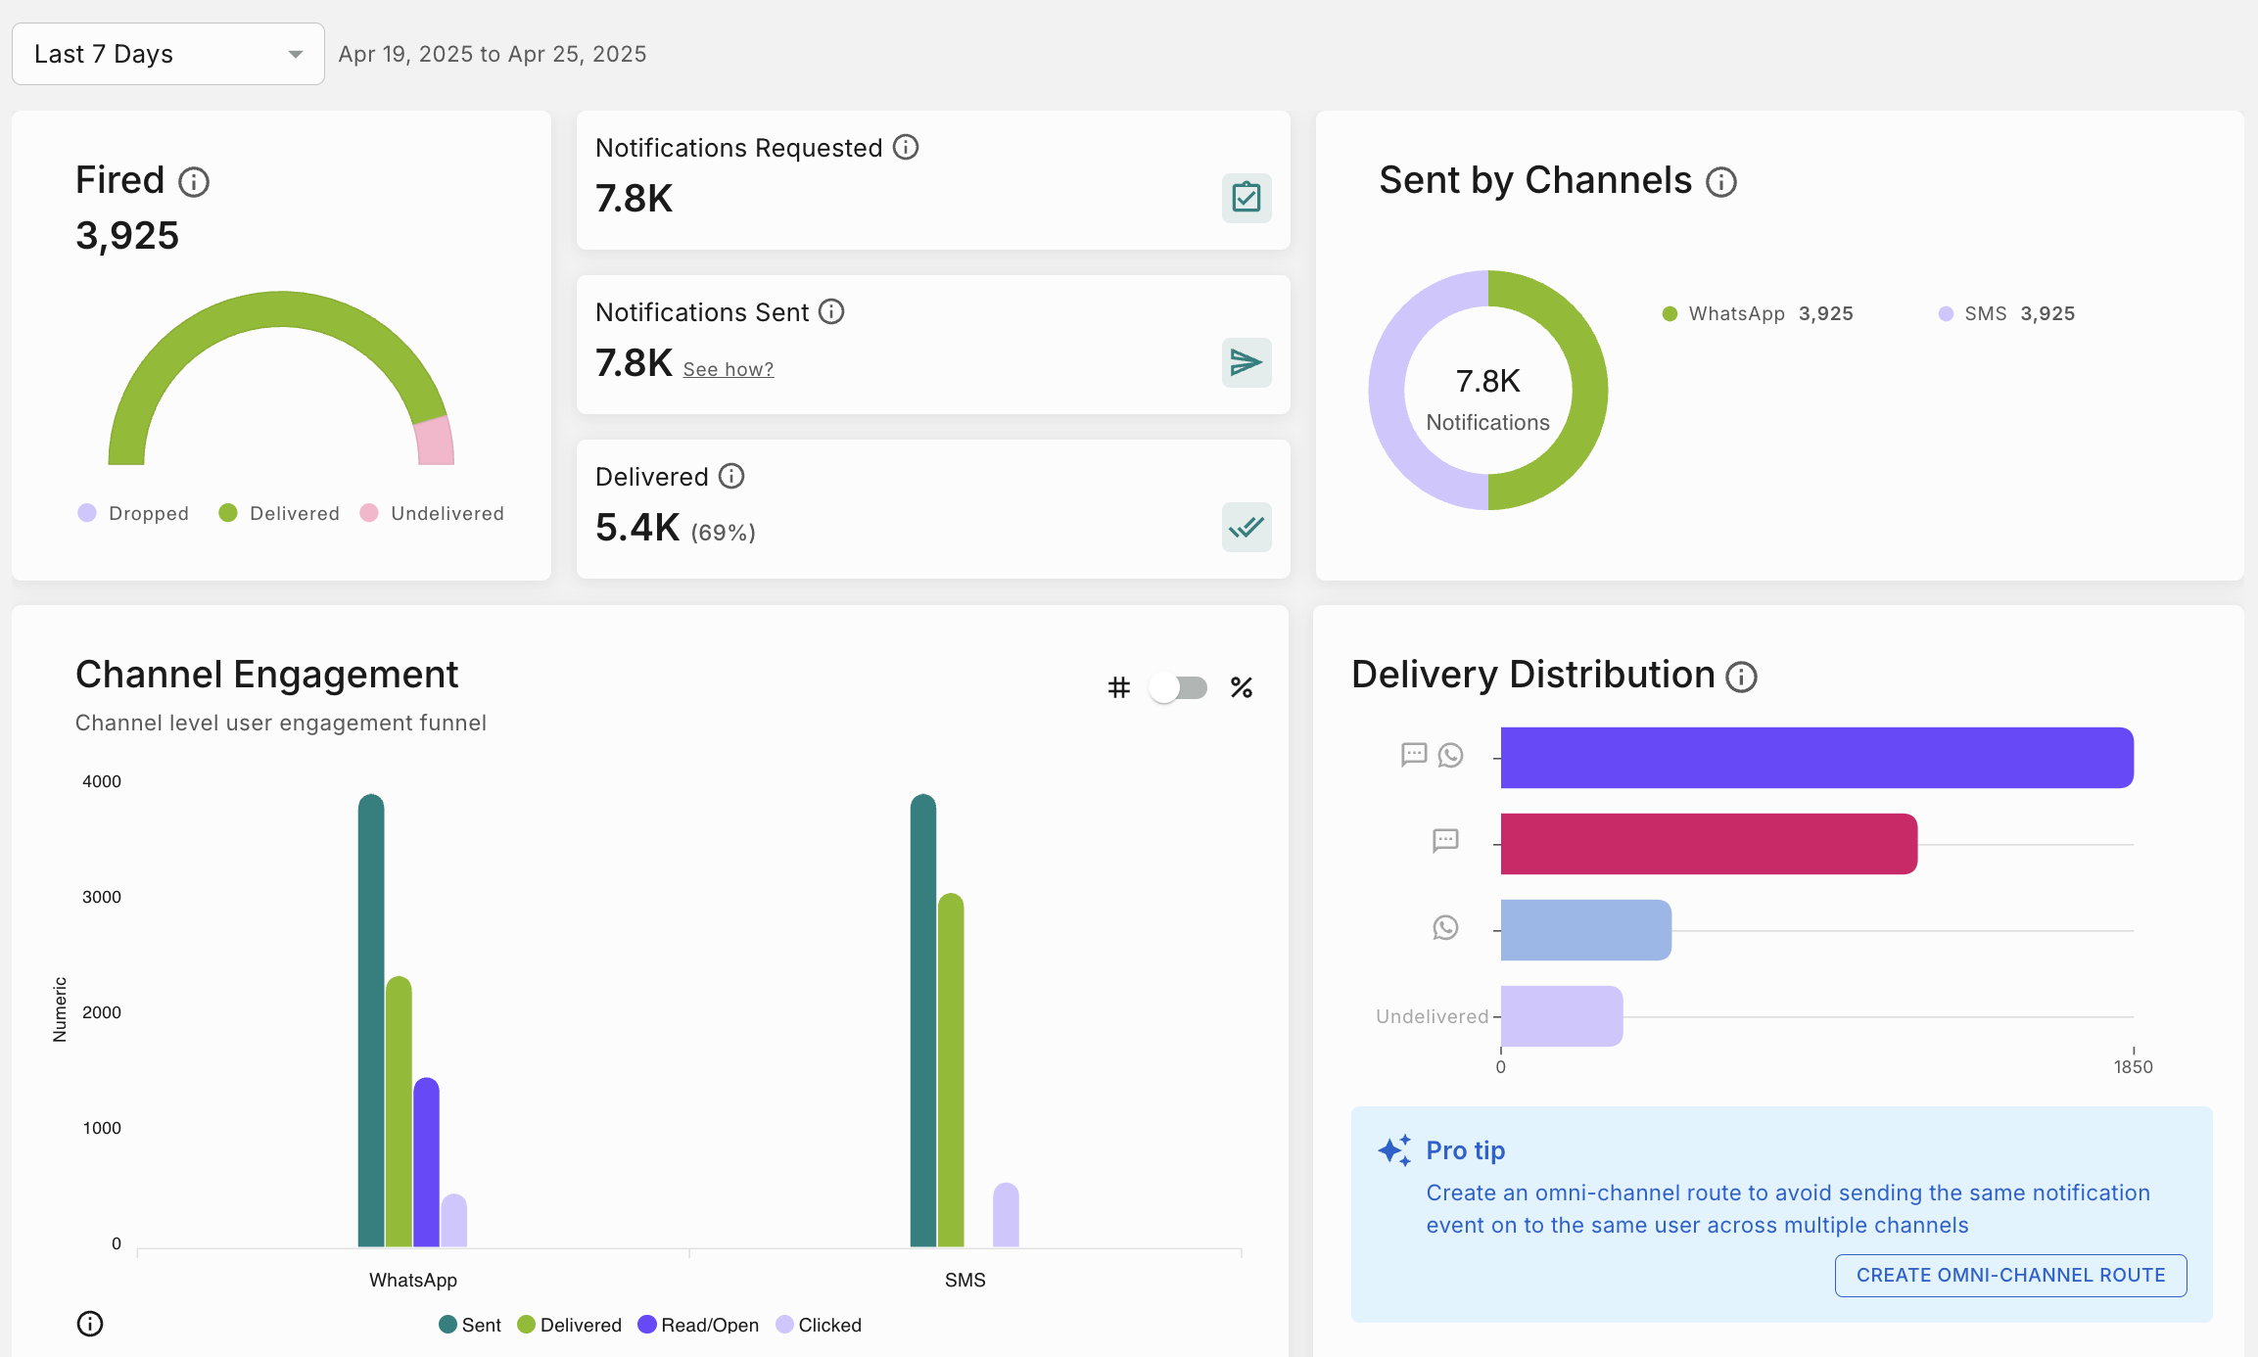2258x1357 pixels.
Task: Click Create Omni-Channel Route button
Action: pyautogui.click(x=2010, y=1275)
